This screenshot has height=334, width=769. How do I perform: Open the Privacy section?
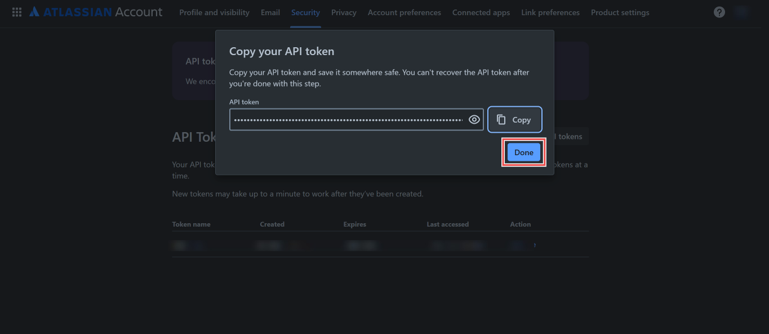(343, 12)
